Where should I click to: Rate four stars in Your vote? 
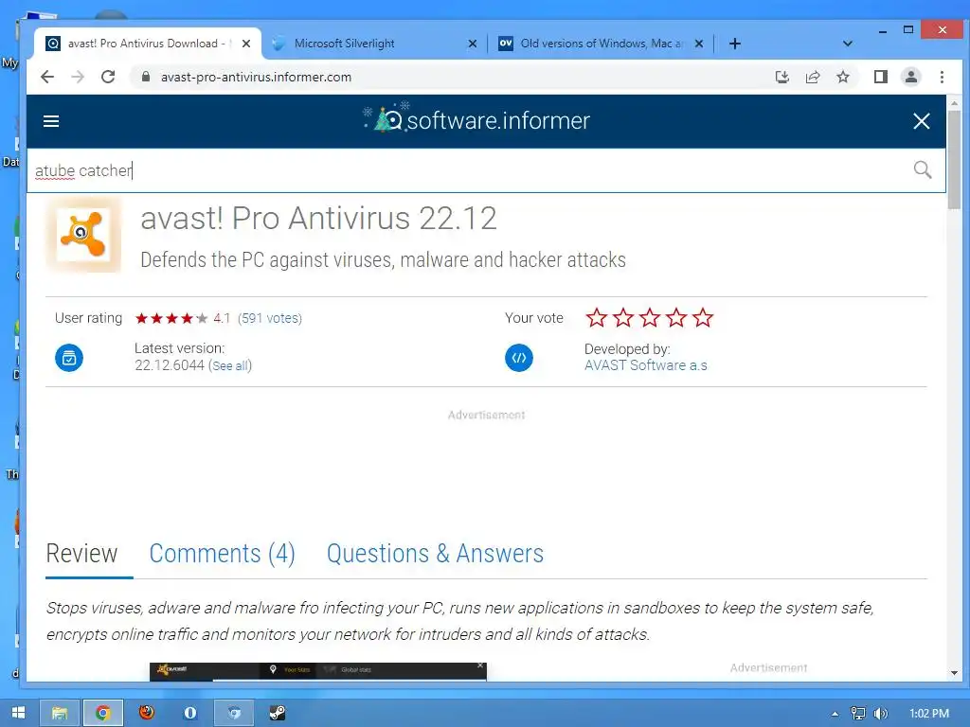[676, 318]
